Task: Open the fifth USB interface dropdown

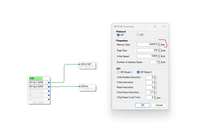Action: (x=38, y=100)
